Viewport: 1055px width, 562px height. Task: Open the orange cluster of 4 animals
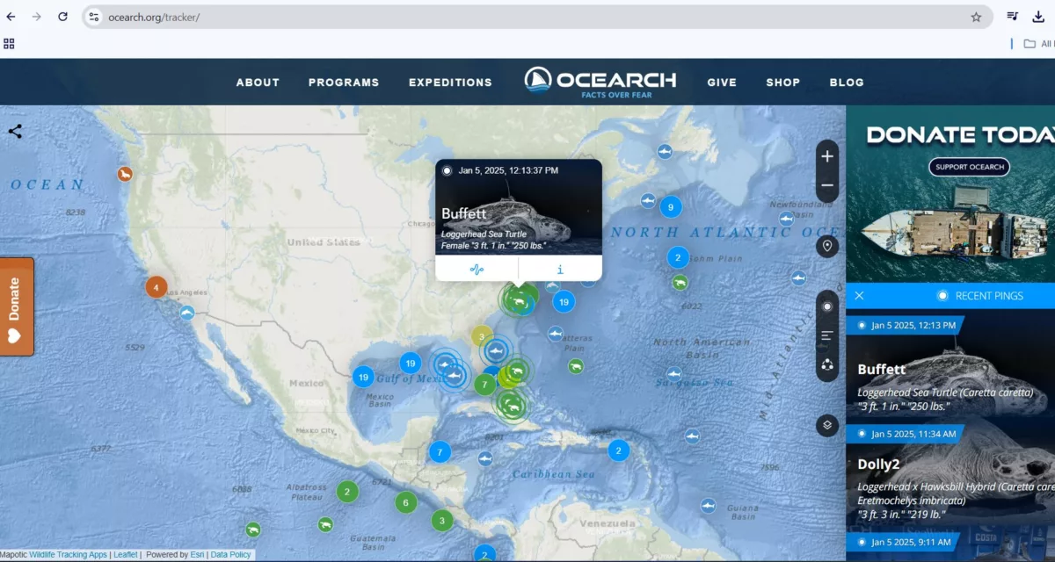[x=156, y=287]
